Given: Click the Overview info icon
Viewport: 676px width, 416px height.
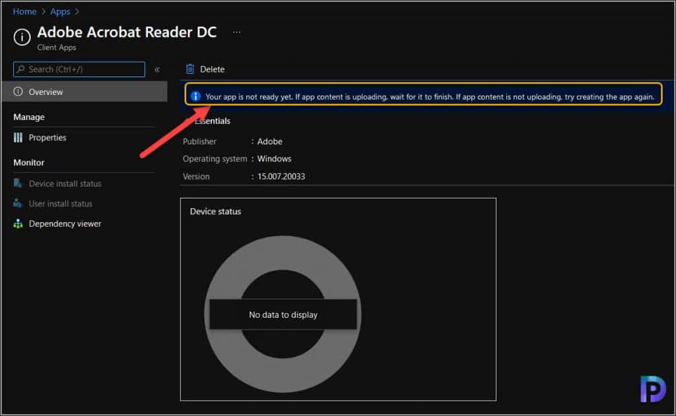Looking at the screenshot, I should click(x=18, y=92).
